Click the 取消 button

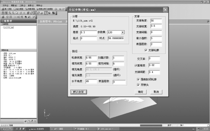[x=156, y=92]
